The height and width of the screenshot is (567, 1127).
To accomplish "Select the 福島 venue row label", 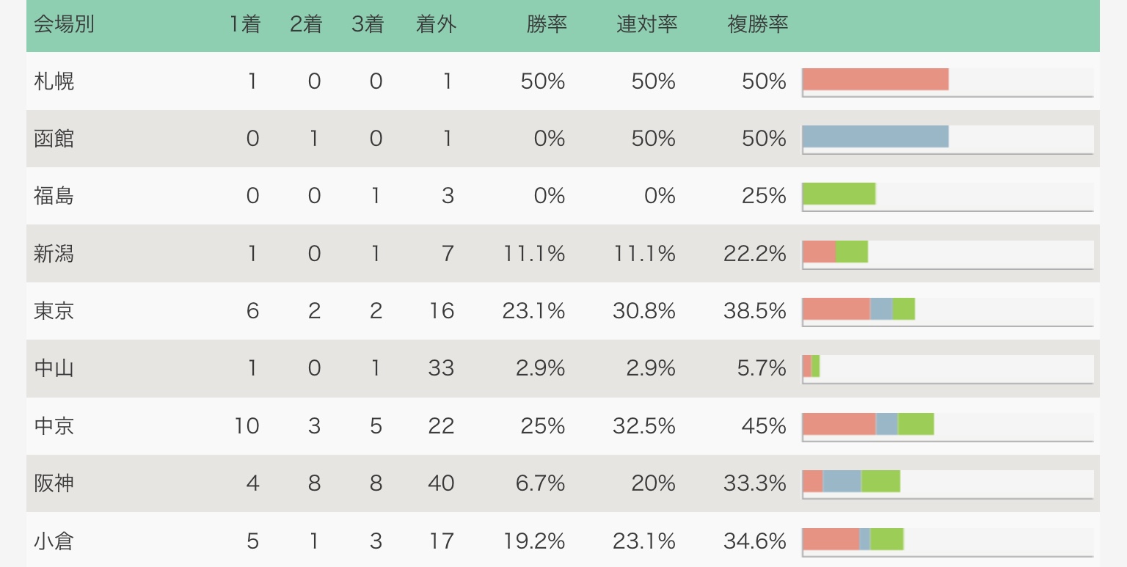I will click(54, 196).
